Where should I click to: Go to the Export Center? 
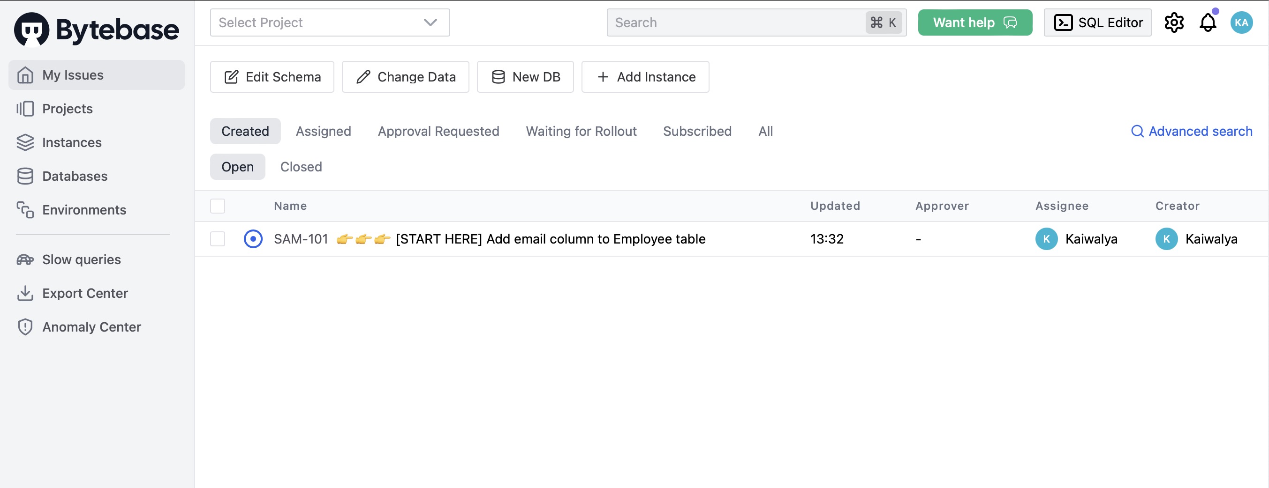coord(84,293)
